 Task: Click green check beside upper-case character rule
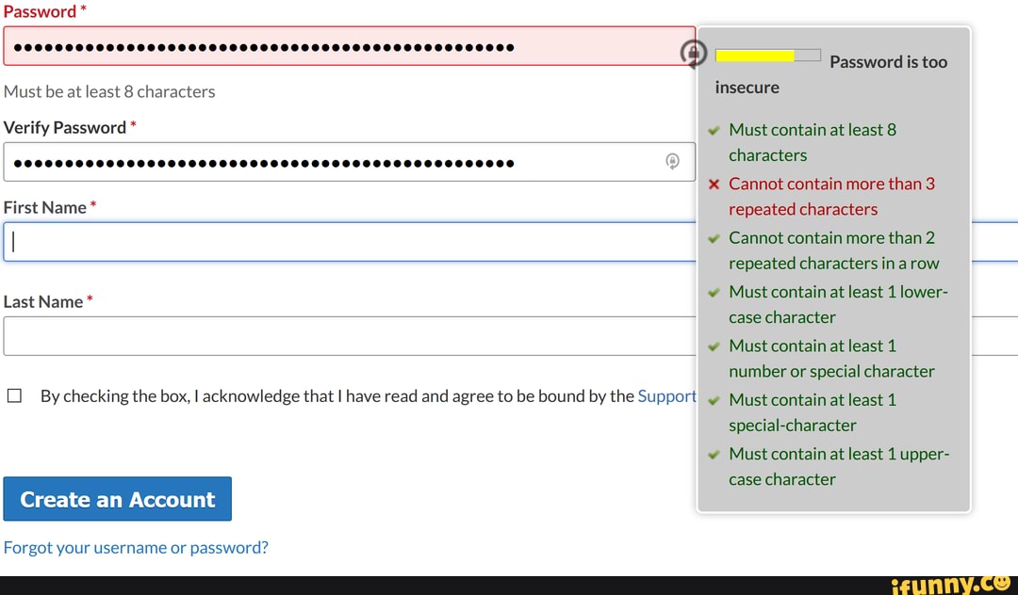(714, 454)
